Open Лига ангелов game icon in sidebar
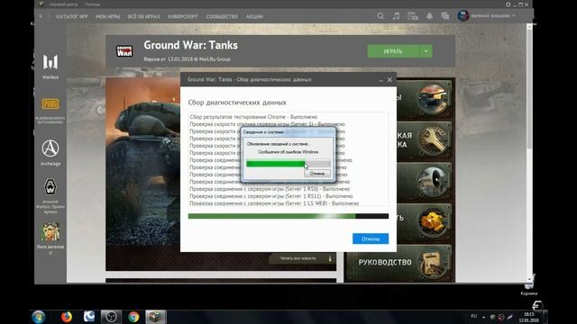Image resolution: width=577 pixels, height=324 pixels. [50, 232]
